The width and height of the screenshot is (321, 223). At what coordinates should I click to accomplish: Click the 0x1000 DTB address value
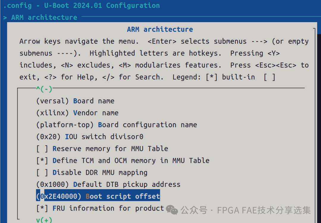click(52, 184)
